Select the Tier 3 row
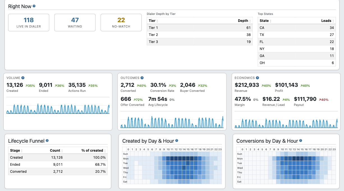 (x=200, y=42)
